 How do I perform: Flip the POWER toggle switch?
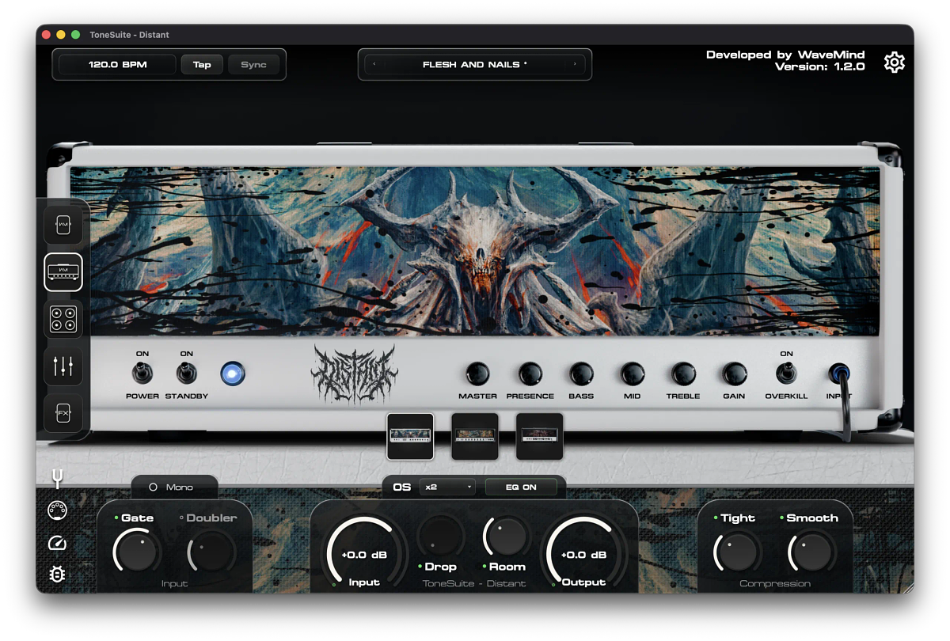[142, 373]
